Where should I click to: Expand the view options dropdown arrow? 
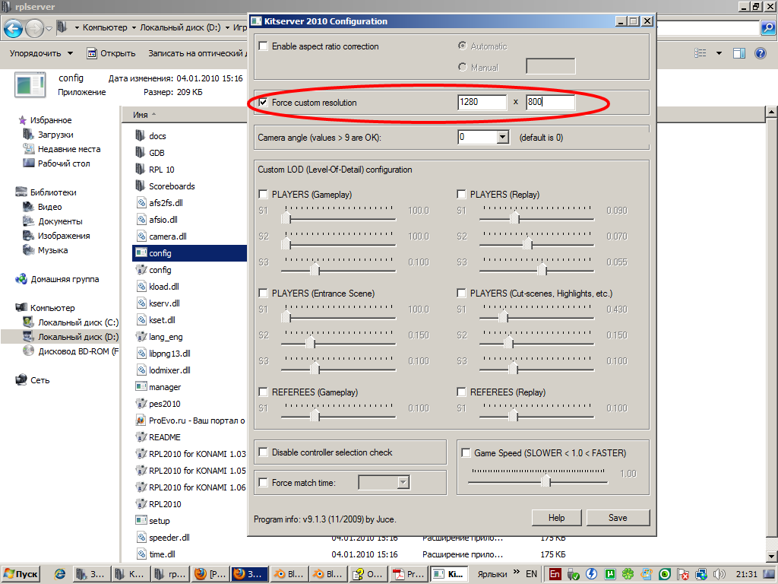point(719,53)
